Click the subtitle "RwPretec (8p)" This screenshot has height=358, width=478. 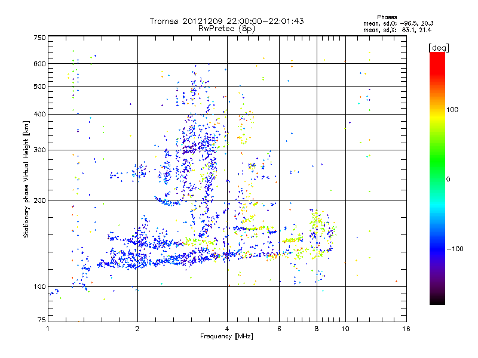[x=226, y=29]
